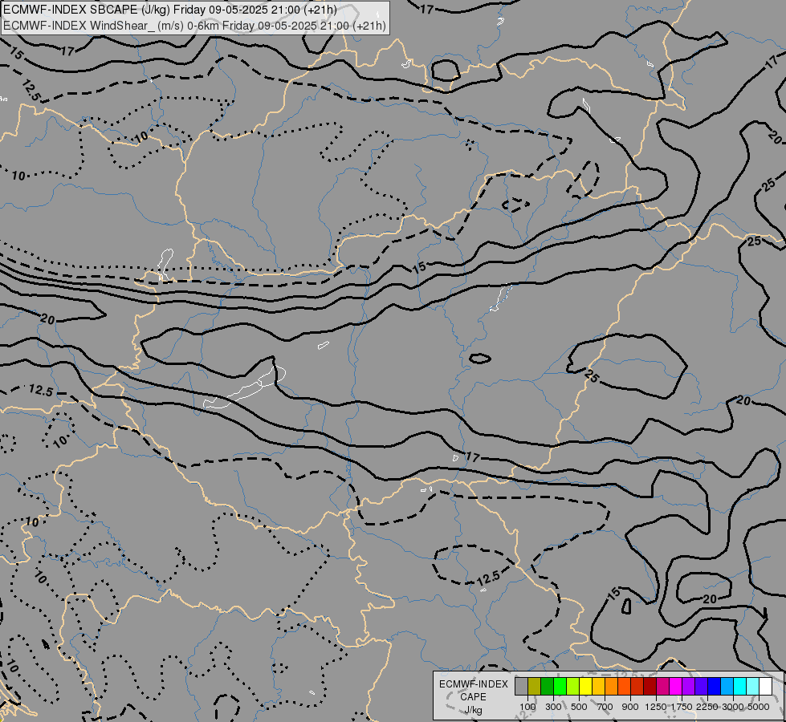The image size is (786, 722).
Task: Select the lime yellow-green legend swatch
Action: point(573,686)
